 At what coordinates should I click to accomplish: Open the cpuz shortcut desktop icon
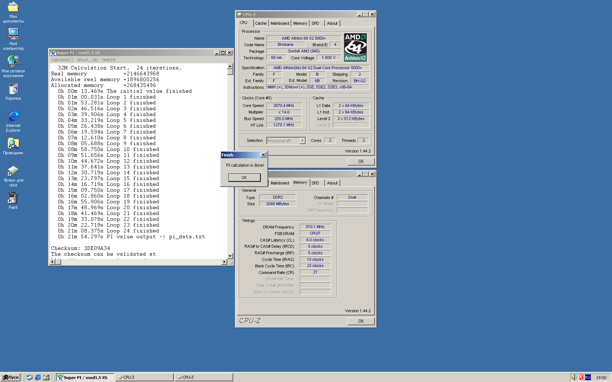(13, 176)
